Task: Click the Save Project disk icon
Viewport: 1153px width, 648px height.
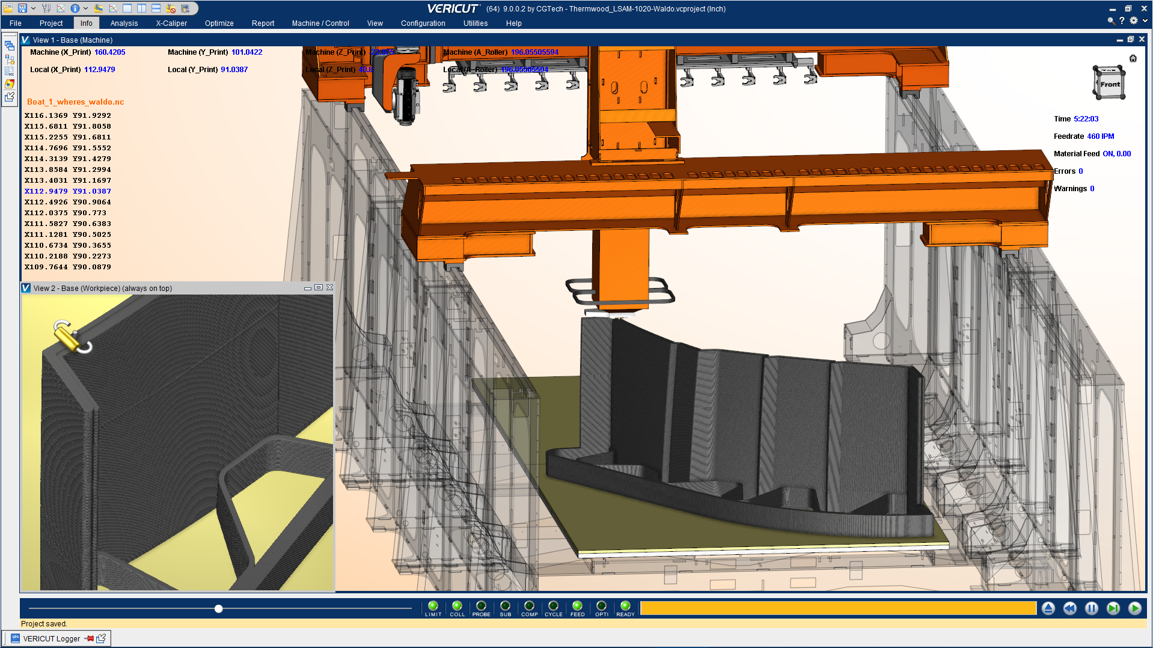Action: pyautogui.click(x=22, y=8)
